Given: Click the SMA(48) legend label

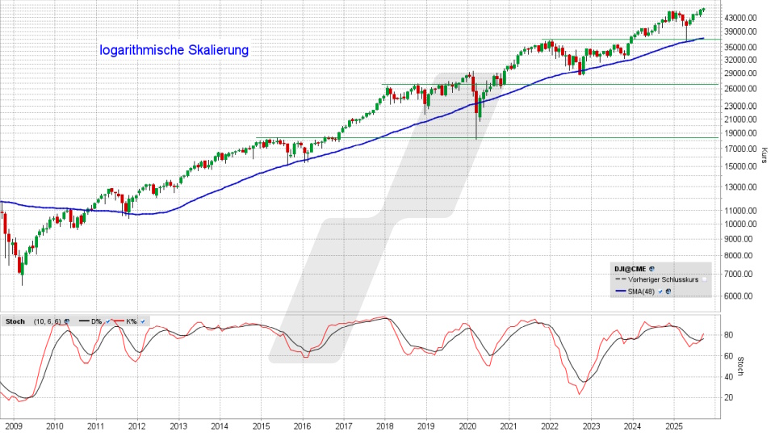Looking at the screenshot, I should [641, 291].
